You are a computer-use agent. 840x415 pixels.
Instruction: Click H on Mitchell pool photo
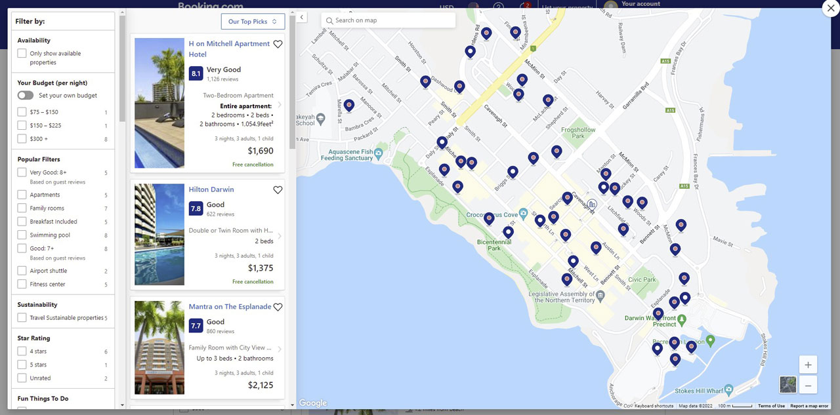coord(159,103)
